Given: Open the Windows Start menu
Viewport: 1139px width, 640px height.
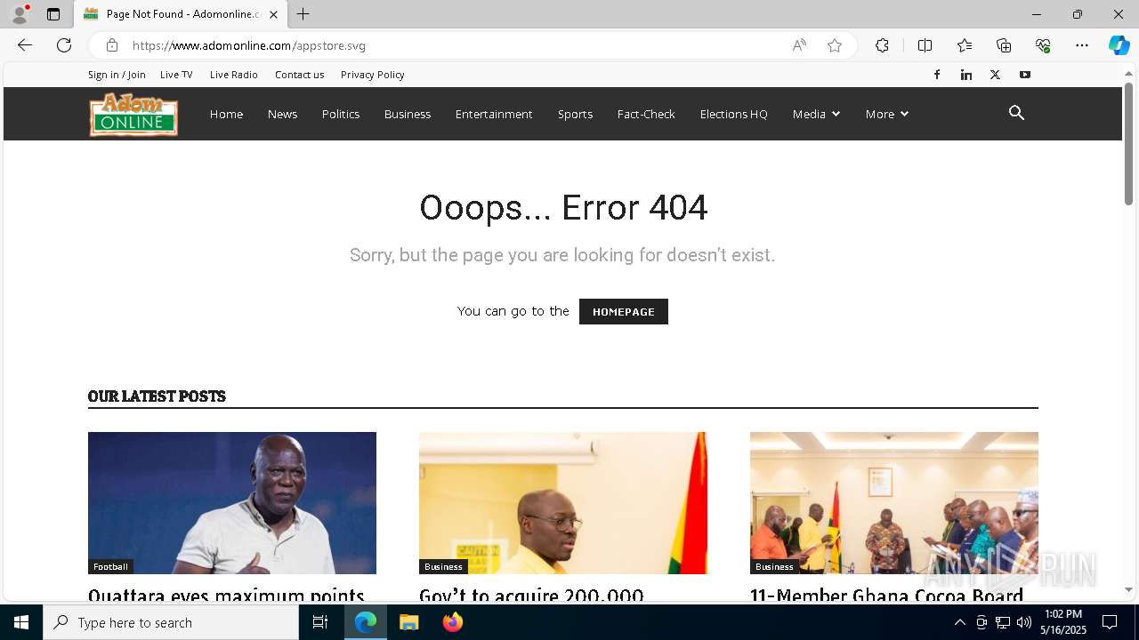Looking at the screenshot, I should (x=21, y=622).
